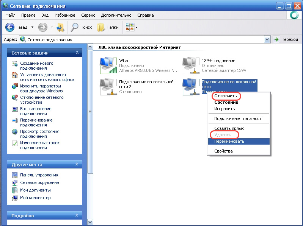Click the Изменение настроек подключения icon
This screenshot has width=303, height=226.
tap(15, 143)
